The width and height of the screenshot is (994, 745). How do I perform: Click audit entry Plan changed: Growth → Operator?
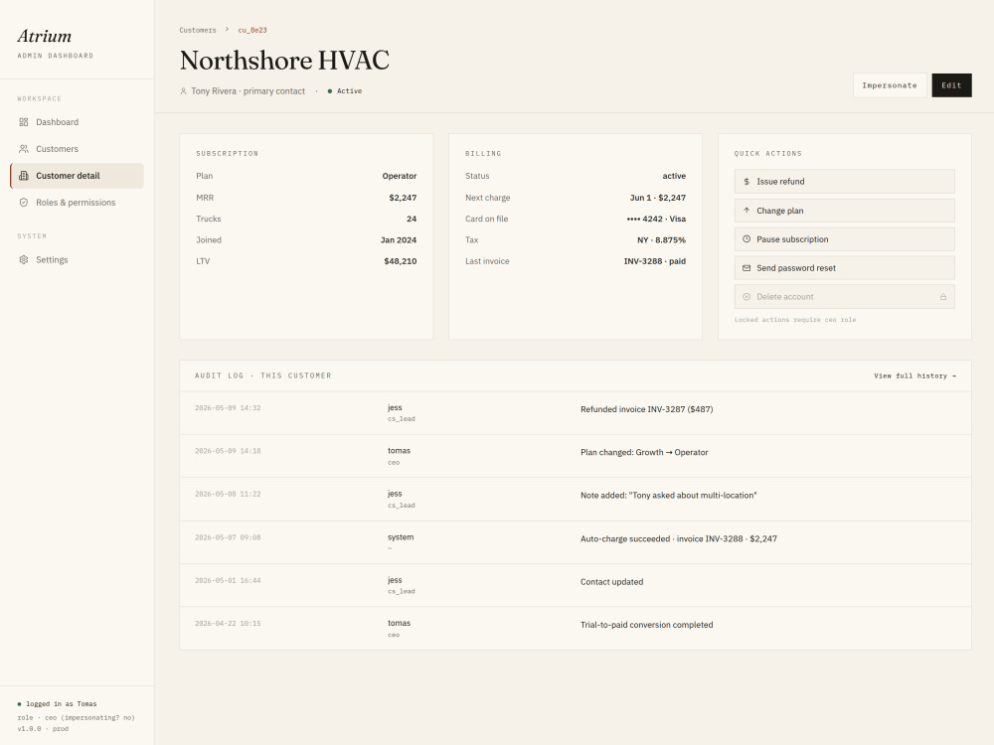pos(644,452)
